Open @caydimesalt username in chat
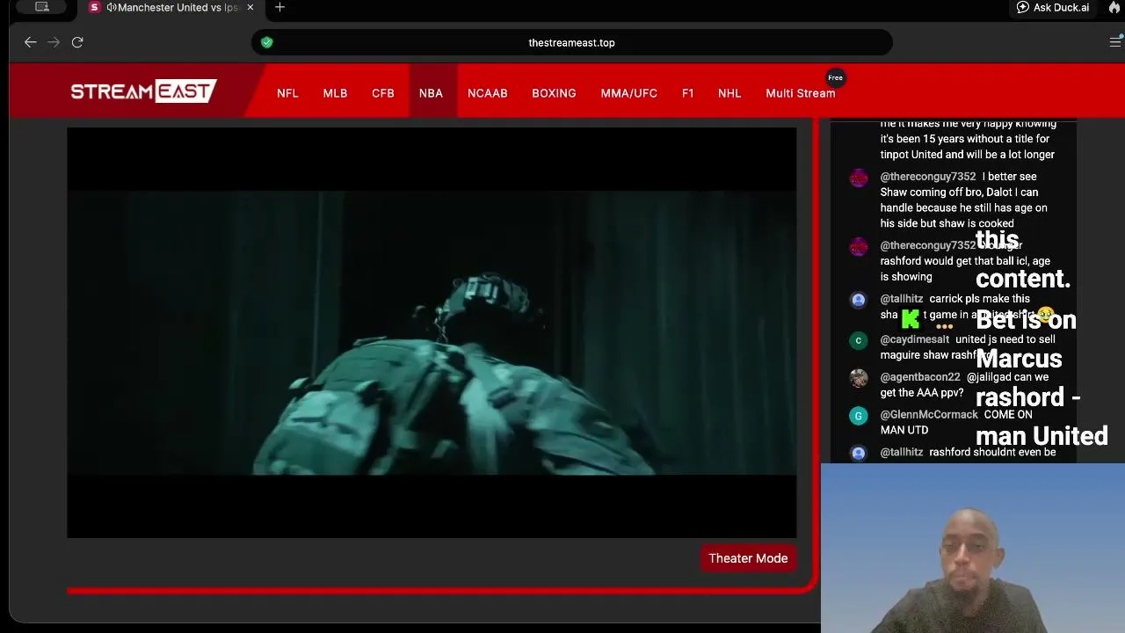The width and height of the screenshot is (1125, 633). pyautogui.click(x=915, y=339)
